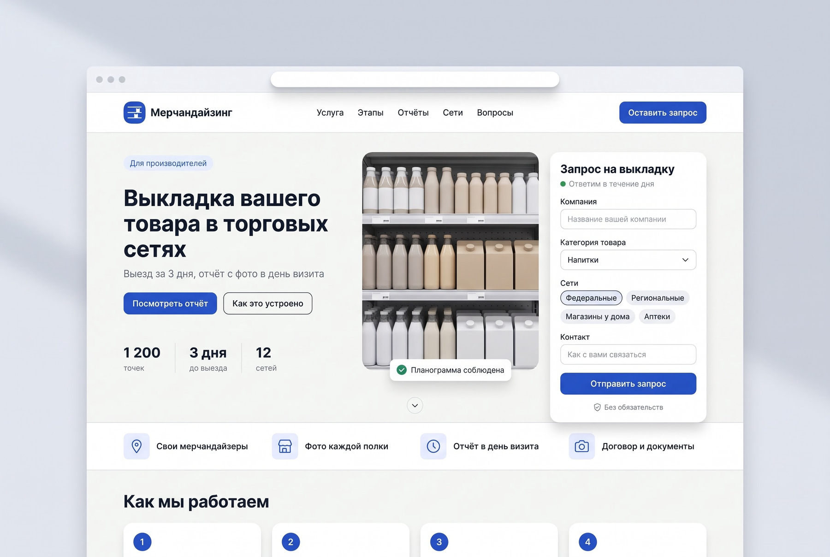The height and width of the screenshot is (557, 830).
Task: Open the Категория товара dropdown showing Напитки
Action: [628, 260]
